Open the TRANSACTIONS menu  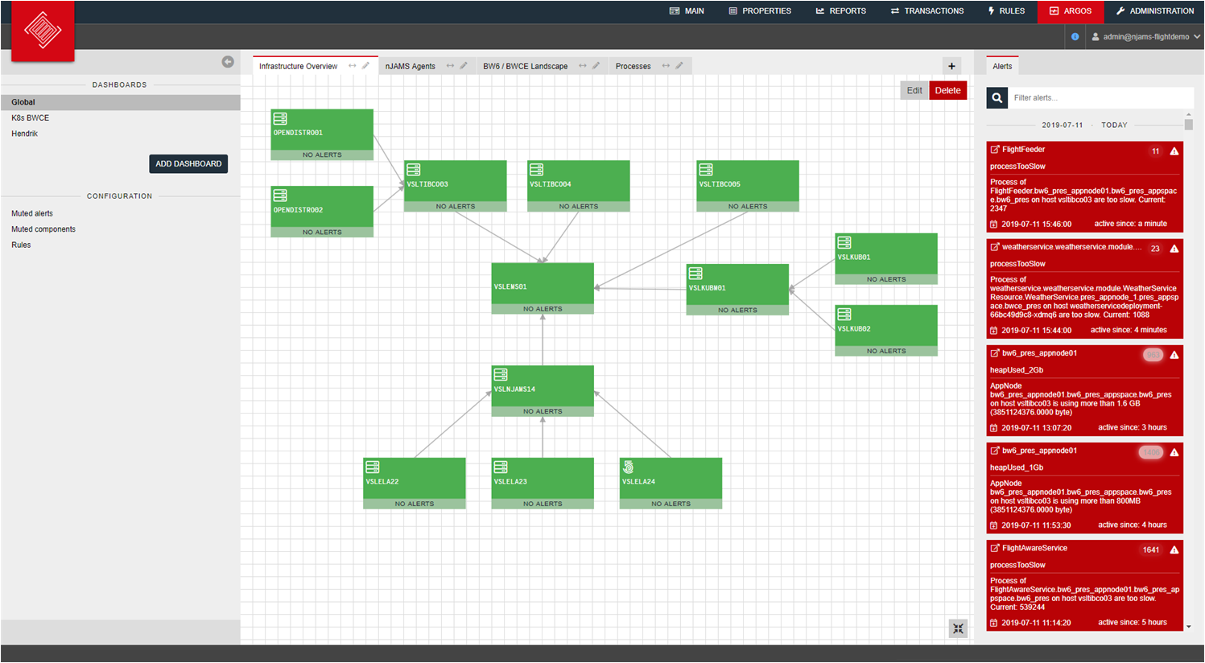[x=927, y=11]
